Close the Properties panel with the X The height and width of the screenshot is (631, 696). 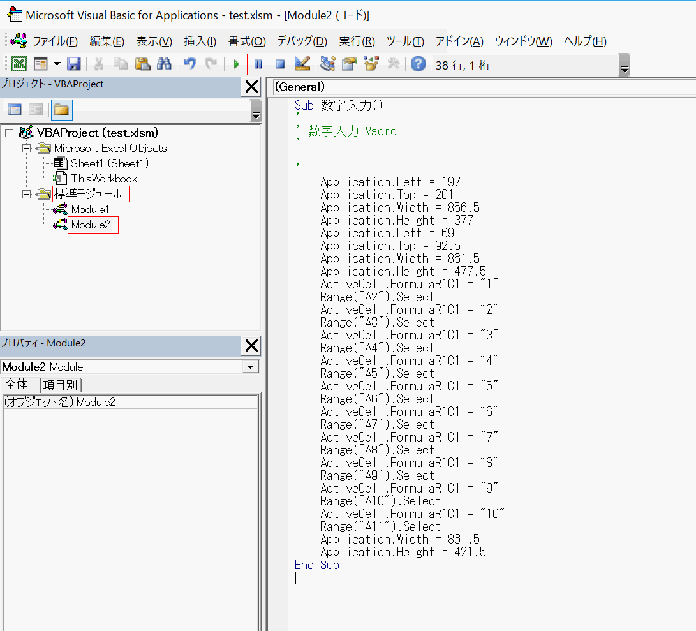coord(251,345)
